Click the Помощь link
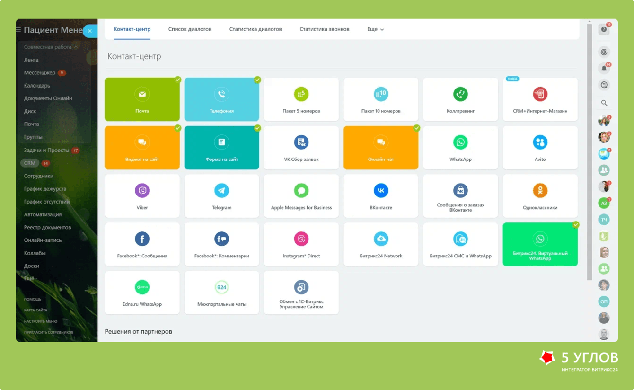This screenshot has width=634, height=390. (33, 299)
